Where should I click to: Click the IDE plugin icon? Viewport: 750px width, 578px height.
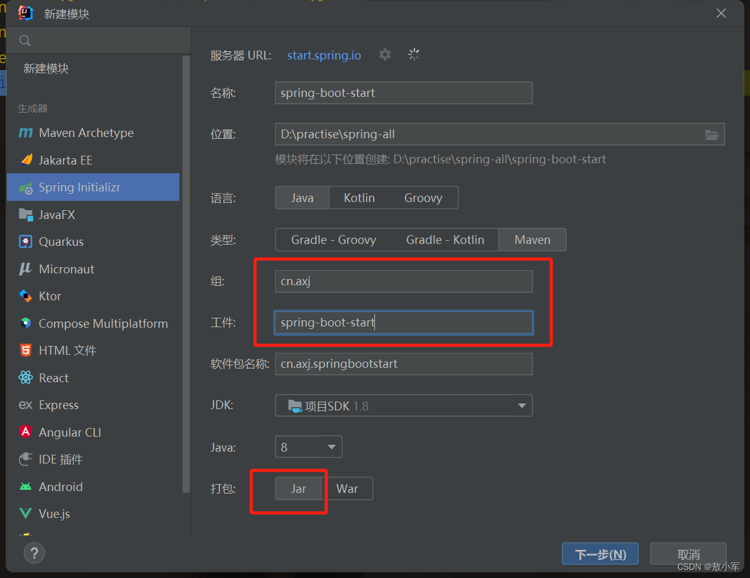point(26,459)
